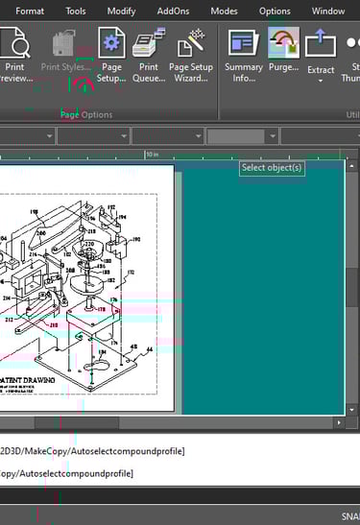Open the Tools menu
The width and height of the screenshot is (360, 525).
click(x=75, y=12)
